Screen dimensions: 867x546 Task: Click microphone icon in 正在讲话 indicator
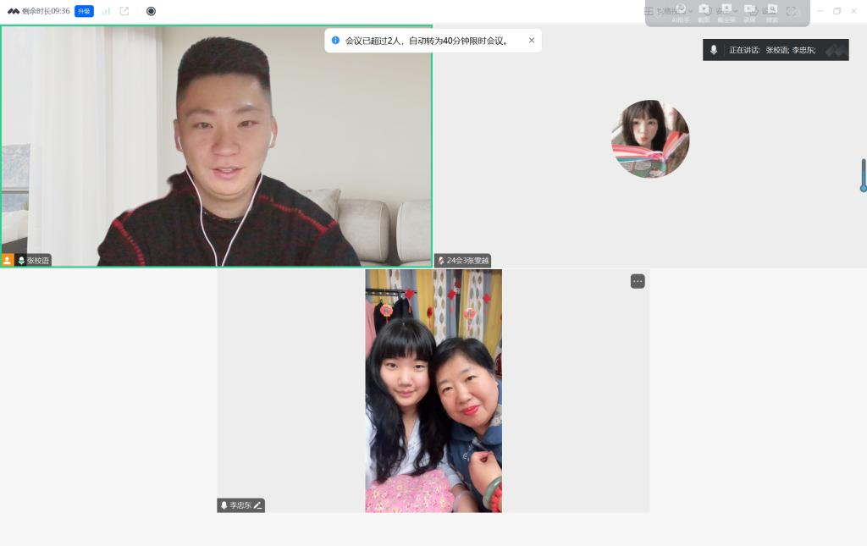[714, 50]
